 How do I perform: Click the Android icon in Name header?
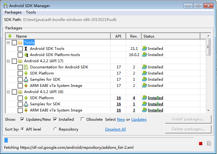[x=10, y=36]
